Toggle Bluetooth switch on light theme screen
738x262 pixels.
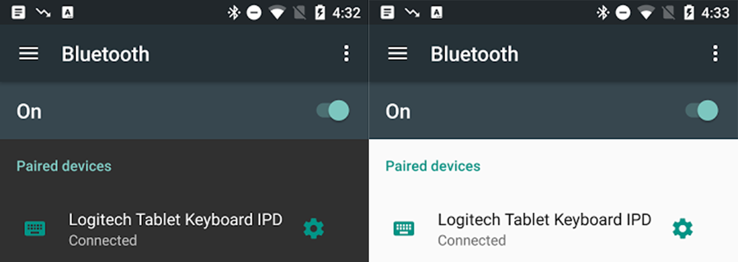point(701,111)
